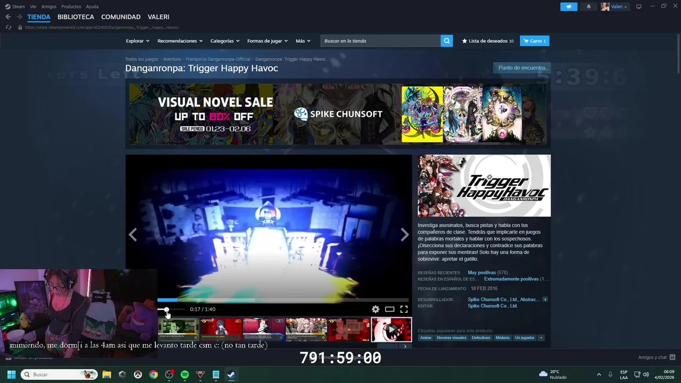The image size is (681, 383).
Task: Click the Aventura breadcrumb
Action: pos(172,59)
